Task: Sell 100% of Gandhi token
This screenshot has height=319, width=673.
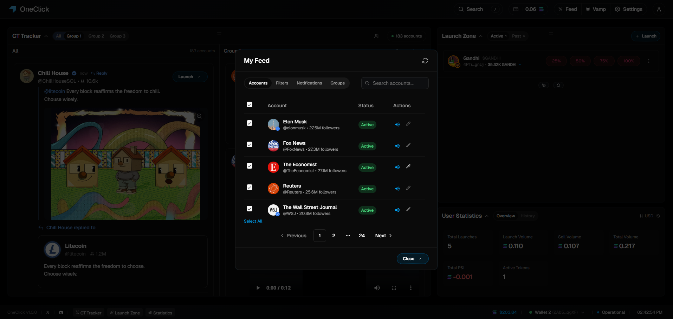Action: [629, 61]
